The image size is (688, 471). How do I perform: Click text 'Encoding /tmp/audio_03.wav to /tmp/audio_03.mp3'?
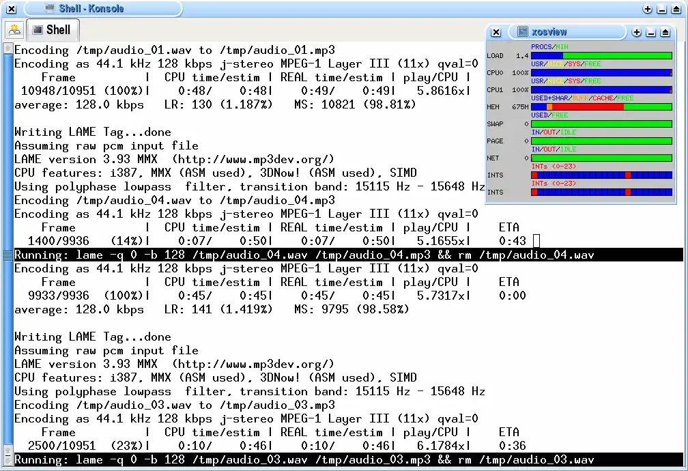click(175, 405)
